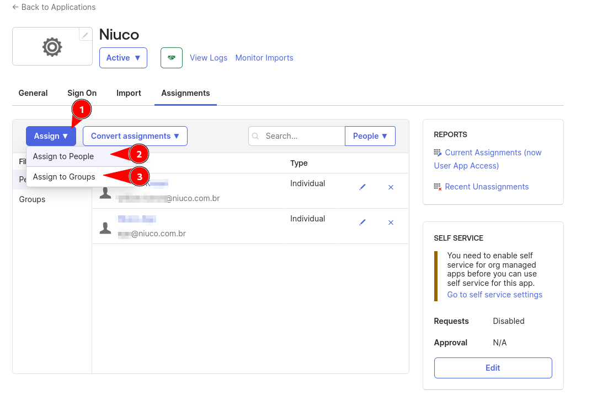Edit the second Individual user assignment
This screenshot has width=608, height=412.
(362, 223)
